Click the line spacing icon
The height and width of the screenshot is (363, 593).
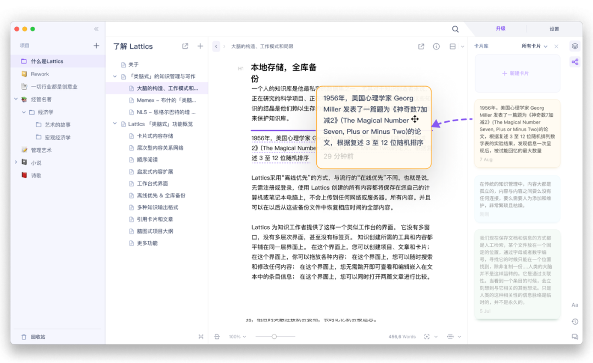(450, 337)
